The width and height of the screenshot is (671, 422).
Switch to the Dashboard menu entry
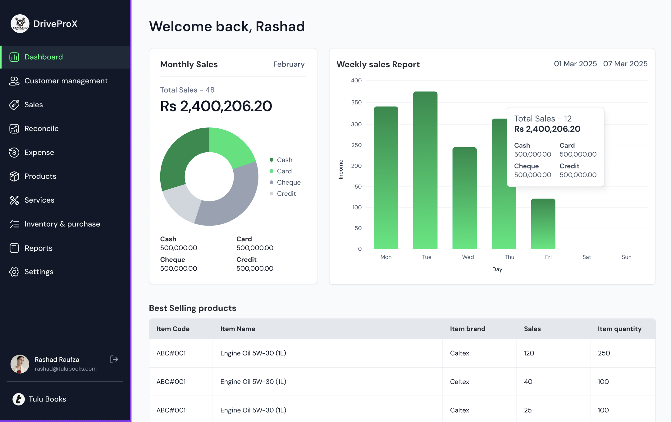[43, 57]
